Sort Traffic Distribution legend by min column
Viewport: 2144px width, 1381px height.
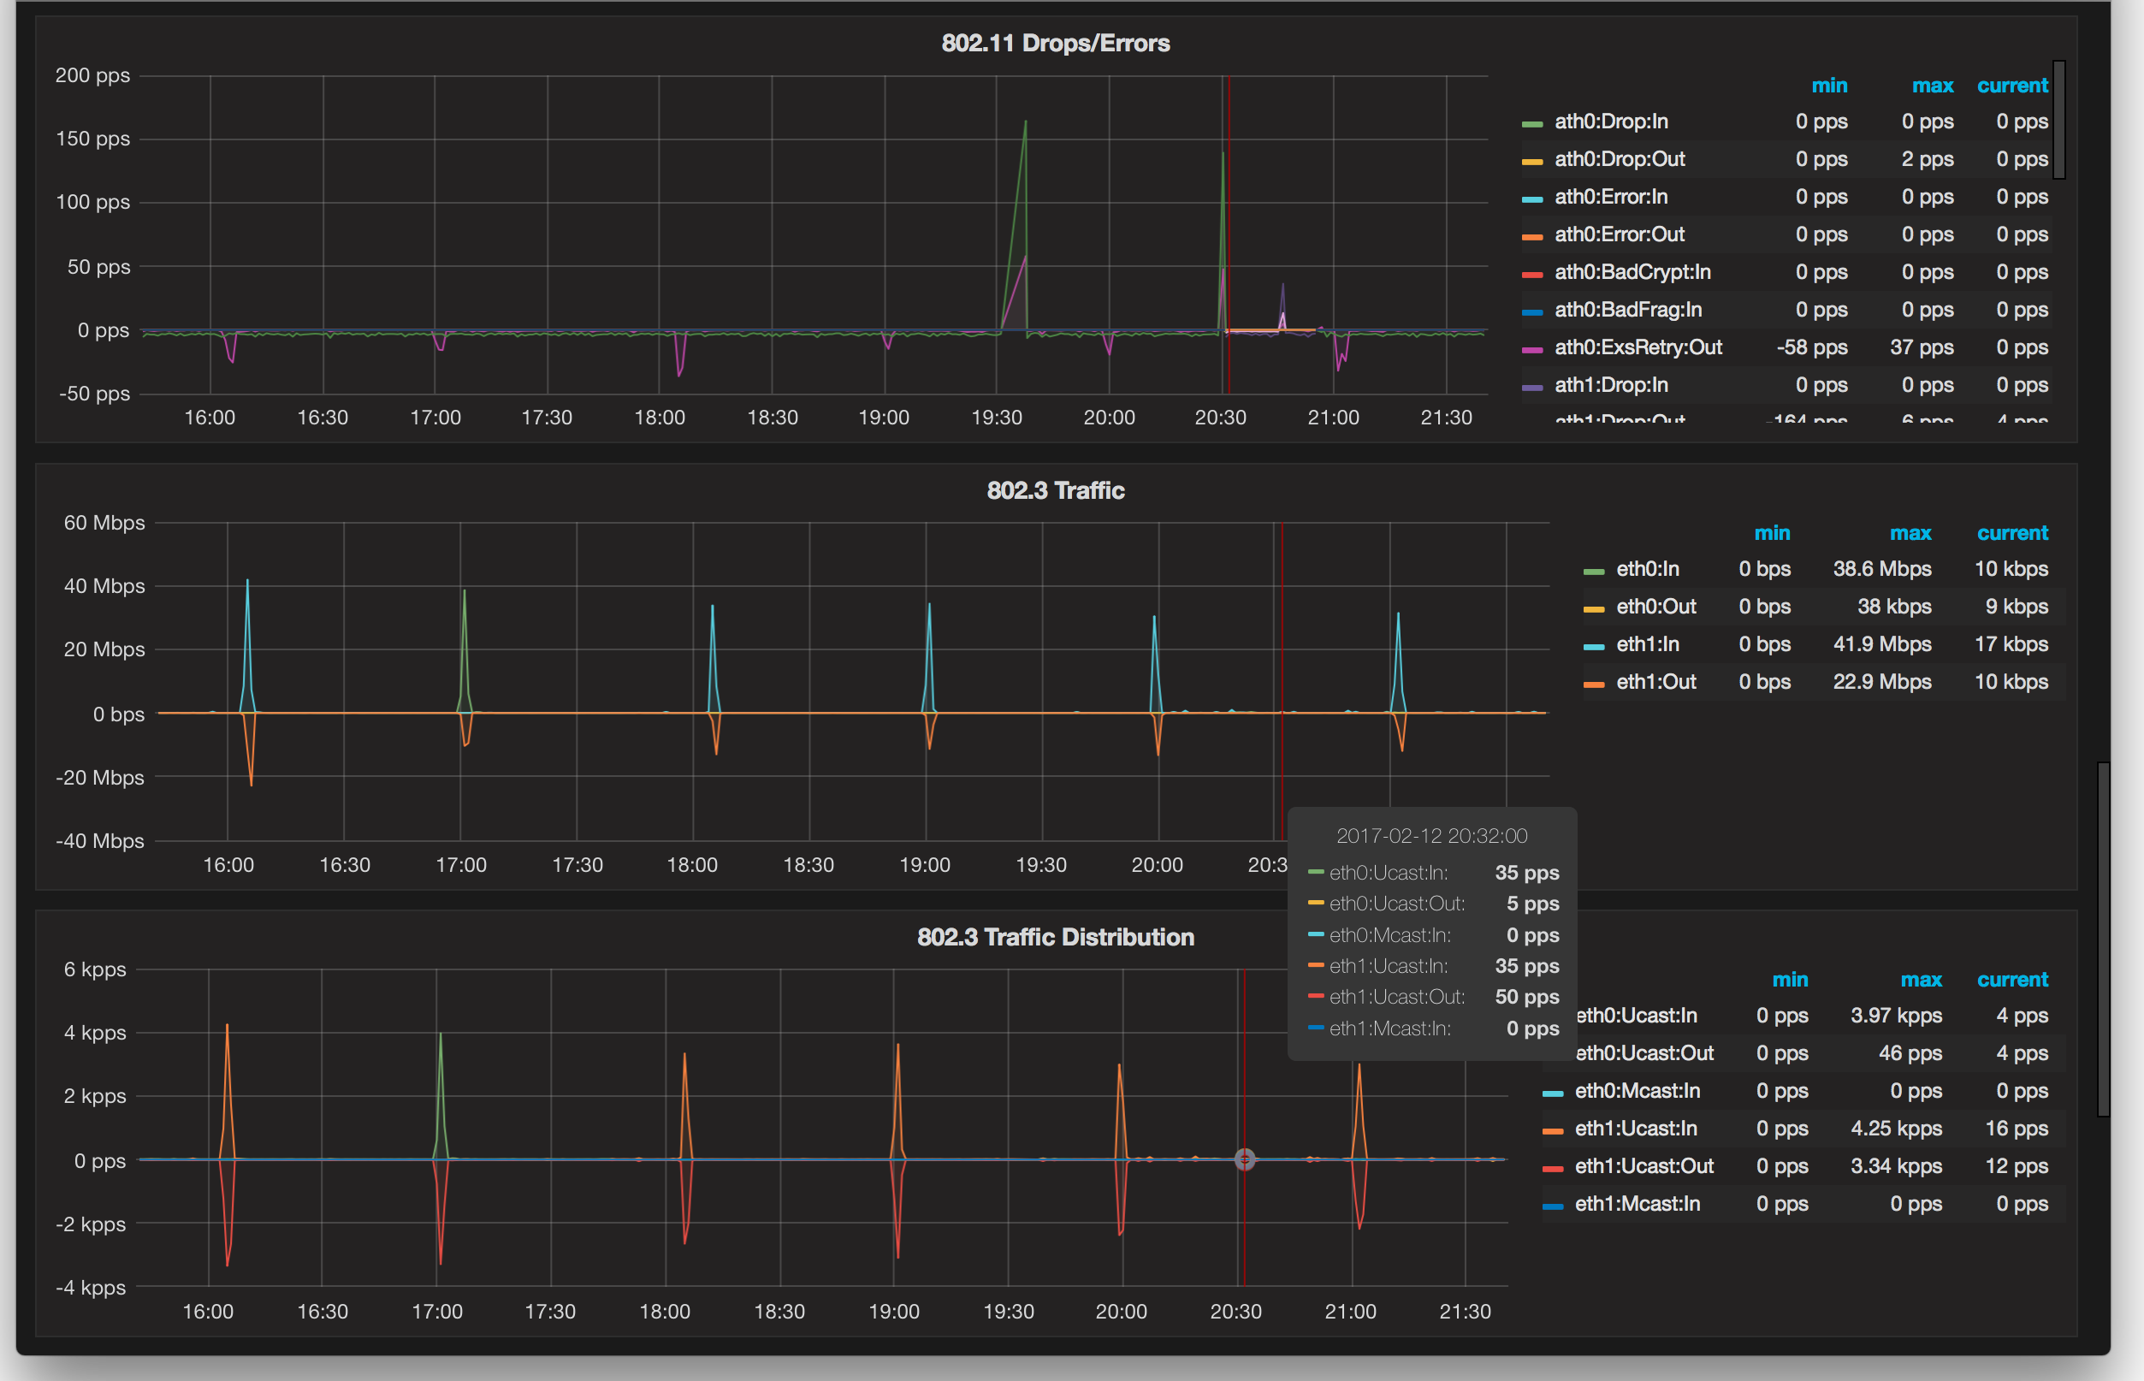1789,979
